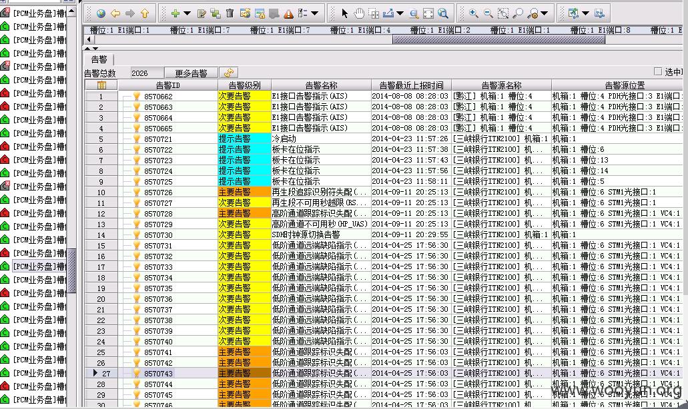Image resolution: width=688 pixels, height=409 pixels.
Task: Sort by the 告警级别 column header
Action: pyautogui.click(x=244, y=85)
